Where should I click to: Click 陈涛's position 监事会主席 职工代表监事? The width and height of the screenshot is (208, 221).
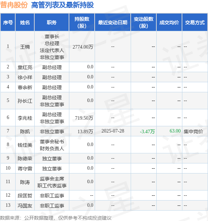(52, 182)
